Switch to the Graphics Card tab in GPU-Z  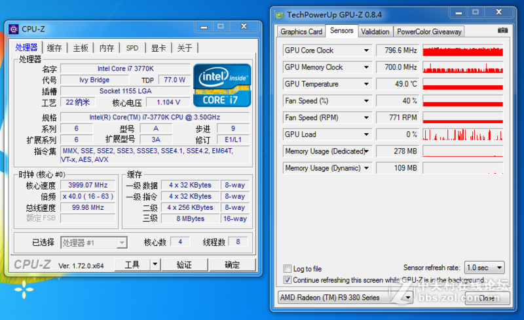pos(301,31)
